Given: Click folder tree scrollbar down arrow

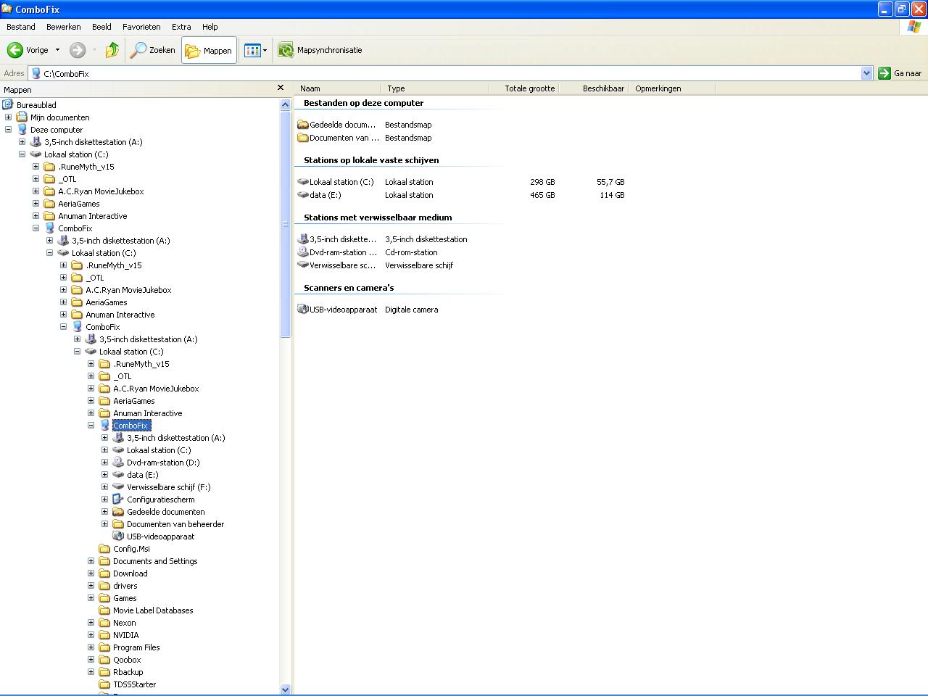Looking at the screenshot, I should 285,689.
